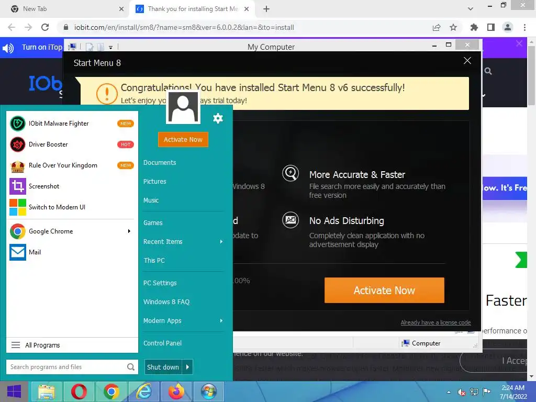The width and height of the screenshot is (536, 402).
Task: Click the IObit website search icon
Action: coord(488,71)
